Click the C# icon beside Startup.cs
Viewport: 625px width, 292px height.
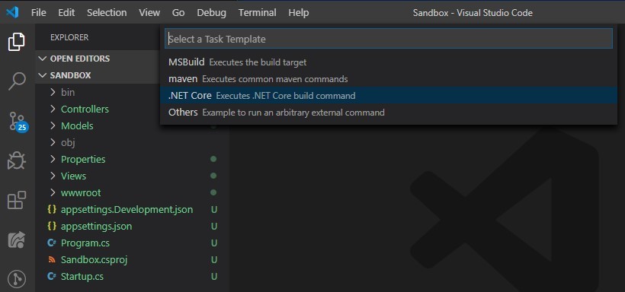(x=51, y=276)
